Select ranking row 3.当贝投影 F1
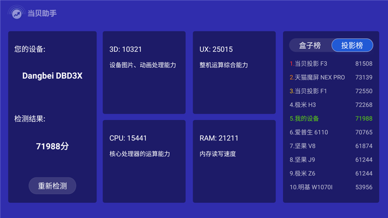The width and height of the screenshot is (388, 218). (331, 91)
